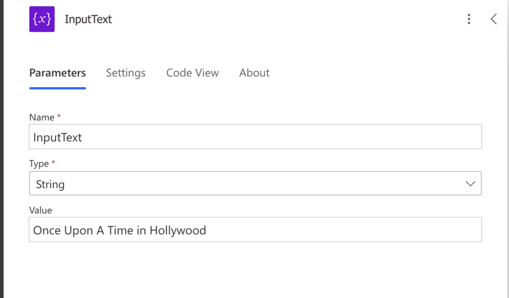The height and width of the screenshot is (298, 509).
Task: Open the three-dot more options menu
Action: pyautogui.click(x=469, y=19)
